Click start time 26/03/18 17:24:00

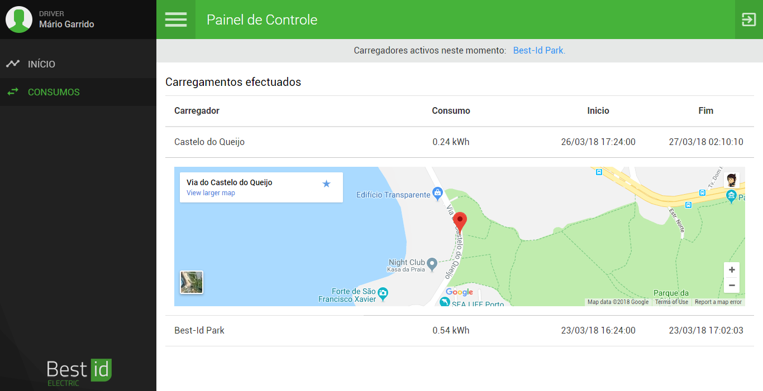[598, 142]
